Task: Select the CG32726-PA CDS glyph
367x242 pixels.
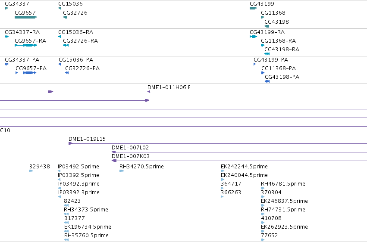Action: [x=67, y=73]
